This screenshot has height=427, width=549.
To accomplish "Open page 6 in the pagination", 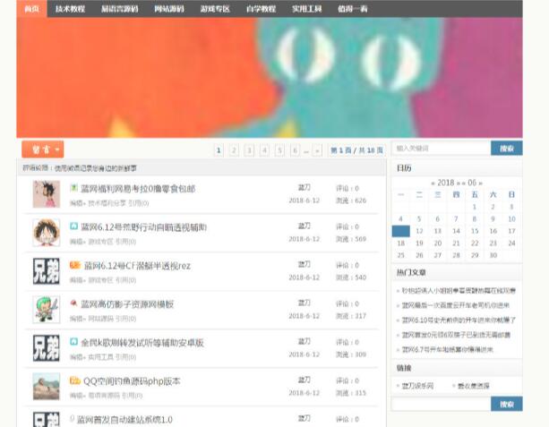I will pyautogui.click(x=295, y=150).
